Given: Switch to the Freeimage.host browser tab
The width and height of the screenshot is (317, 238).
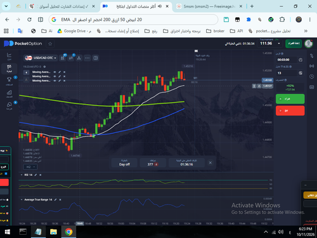Looking at the screenshot, I should tap(209, 6).
